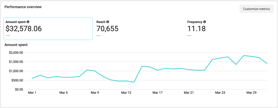Click the Mar 29 axis label

coord(252,93)
